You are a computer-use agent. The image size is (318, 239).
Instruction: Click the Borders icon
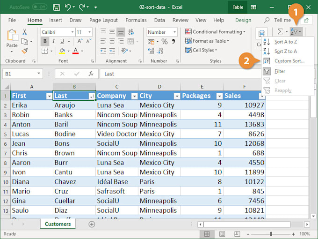point(44,51)
